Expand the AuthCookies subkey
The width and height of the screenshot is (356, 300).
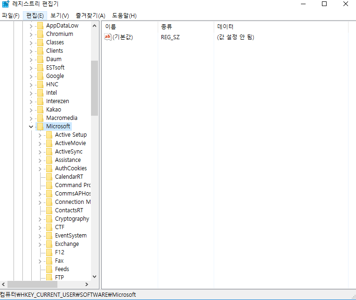[x=40, y=169]
